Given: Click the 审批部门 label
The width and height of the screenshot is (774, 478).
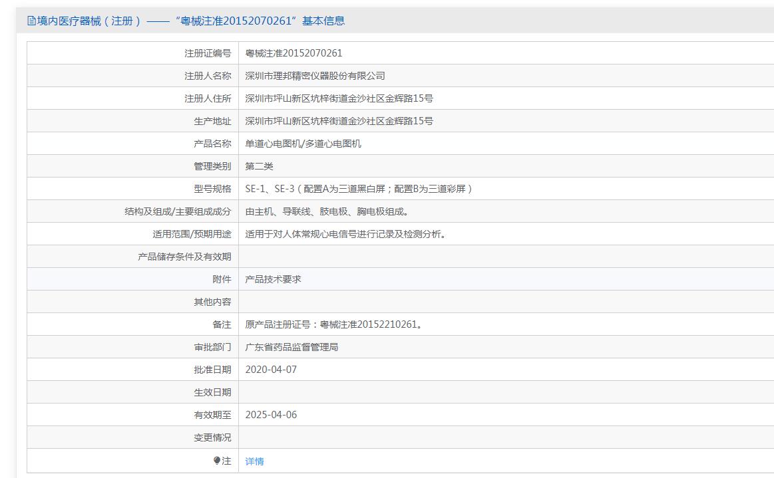Looking at the screenshot, I should pyautogui.click(x=212, y=347).
